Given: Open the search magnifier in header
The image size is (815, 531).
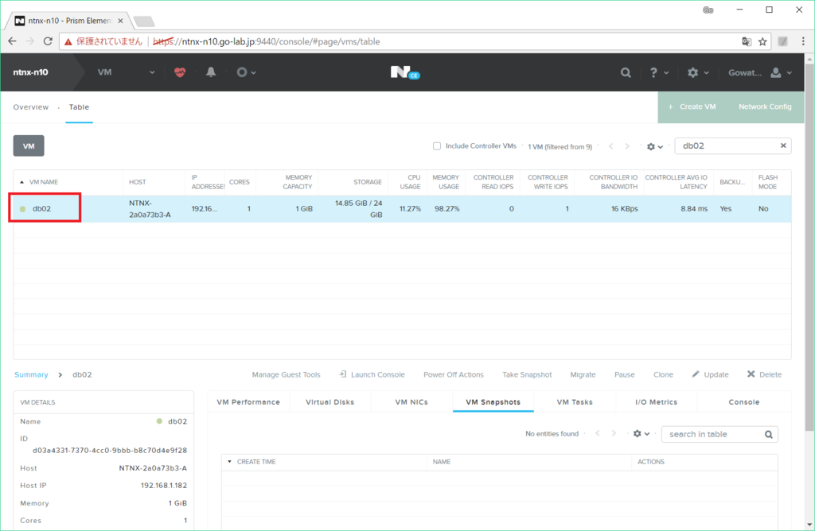Looking at the screenshot, I should click(x=626, y=72).
